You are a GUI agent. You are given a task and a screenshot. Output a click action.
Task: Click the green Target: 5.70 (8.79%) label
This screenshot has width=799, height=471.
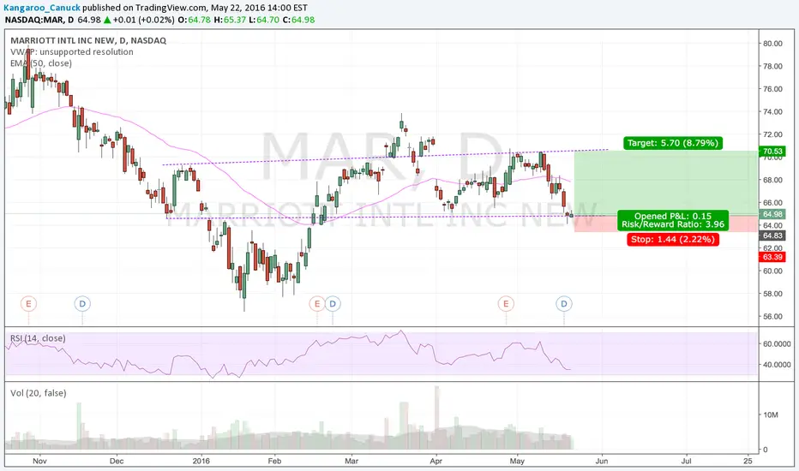tap(673, 143)
